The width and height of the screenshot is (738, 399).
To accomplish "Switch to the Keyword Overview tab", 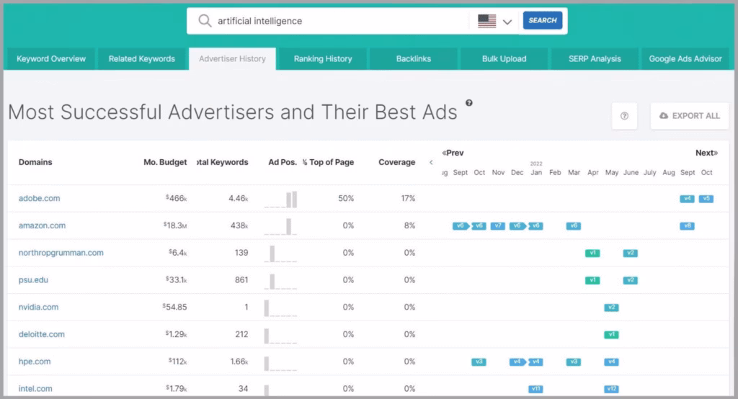I will (x=51, y=59).
